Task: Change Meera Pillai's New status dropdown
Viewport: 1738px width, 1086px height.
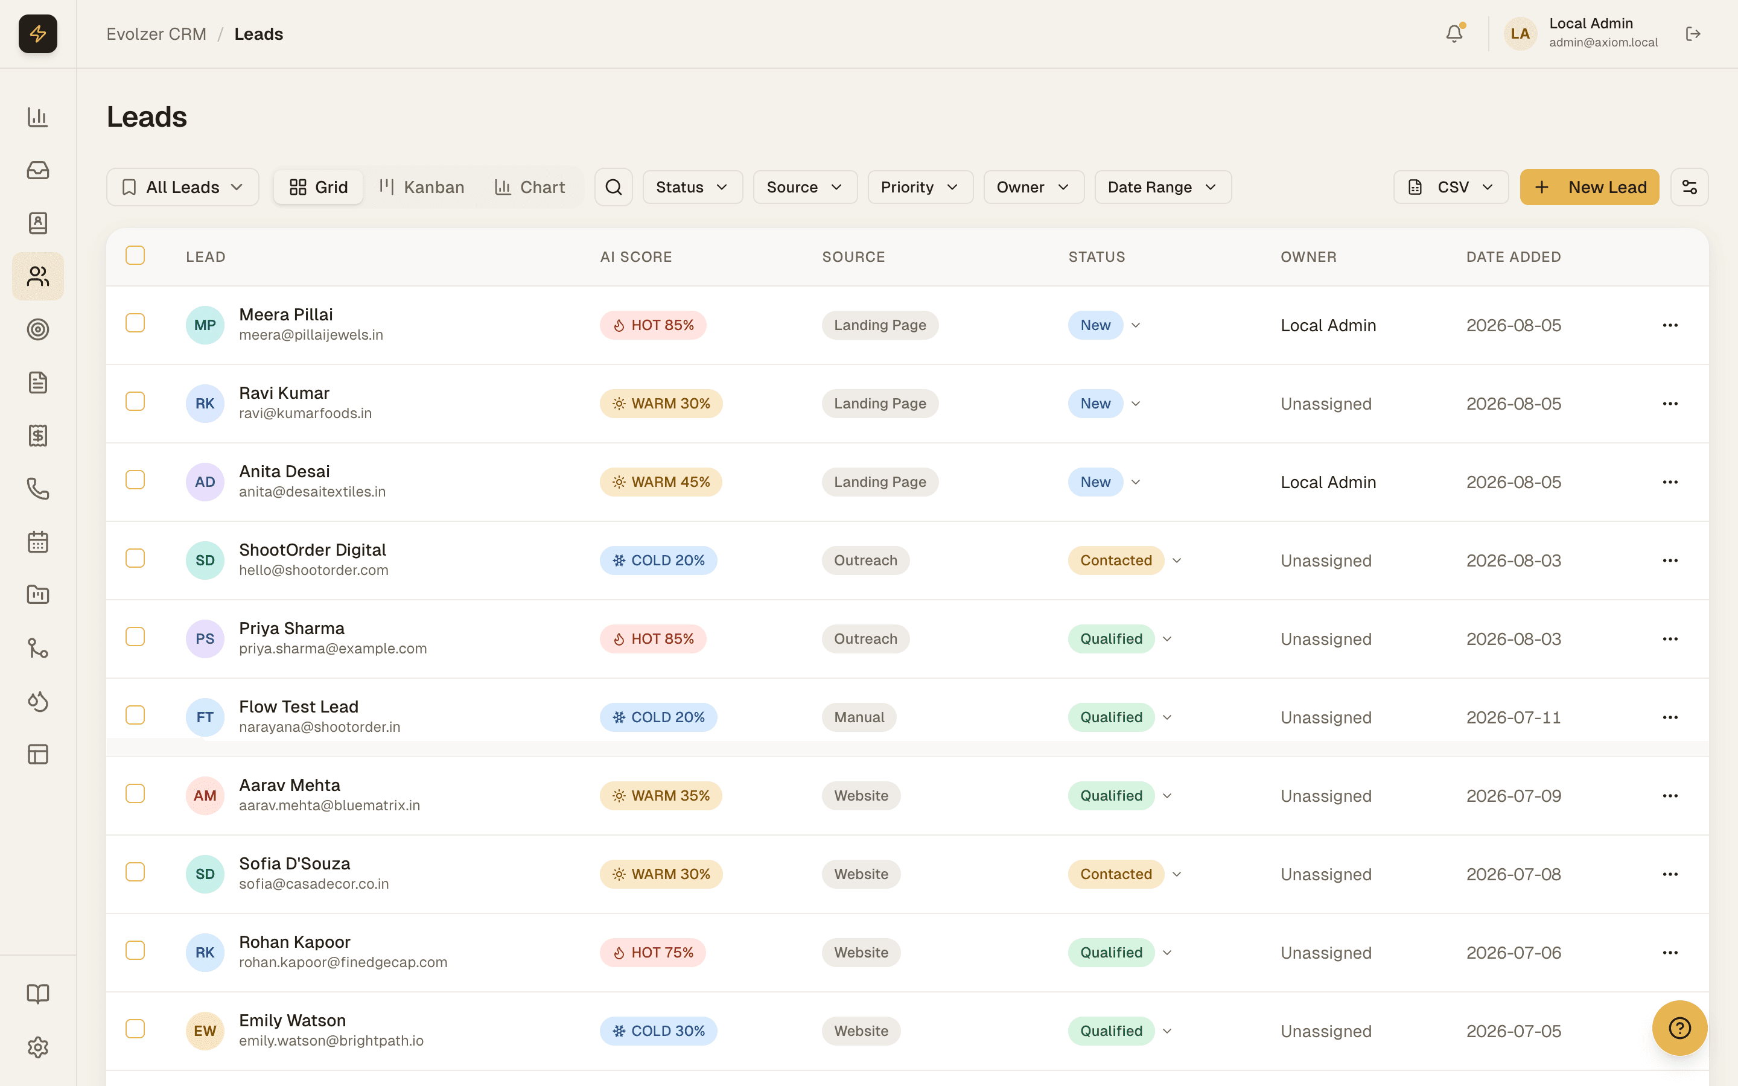Action: click(1104, 325)
